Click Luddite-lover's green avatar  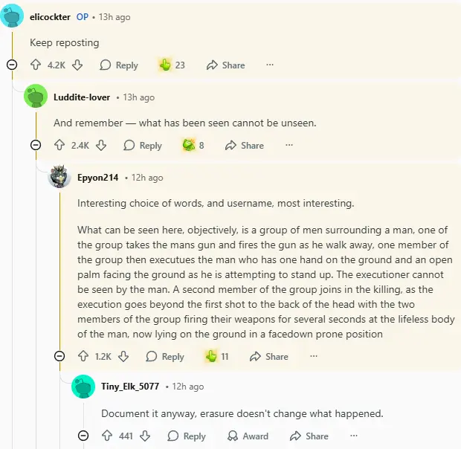tap(36, 97)
